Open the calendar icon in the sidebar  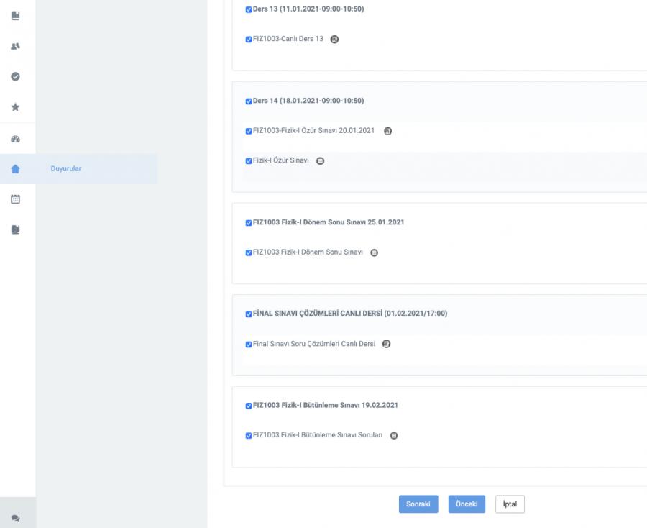tap(16, 199)
